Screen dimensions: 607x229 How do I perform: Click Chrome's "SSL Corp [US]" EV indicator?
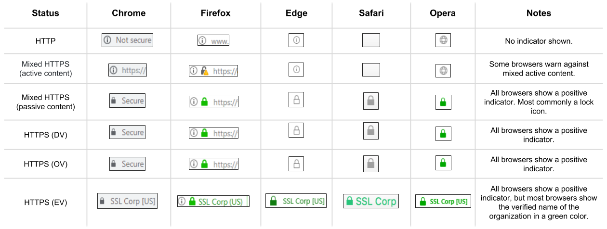coord(128,201)
